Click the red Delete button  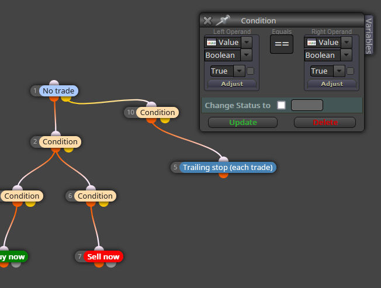click(325, 123)
